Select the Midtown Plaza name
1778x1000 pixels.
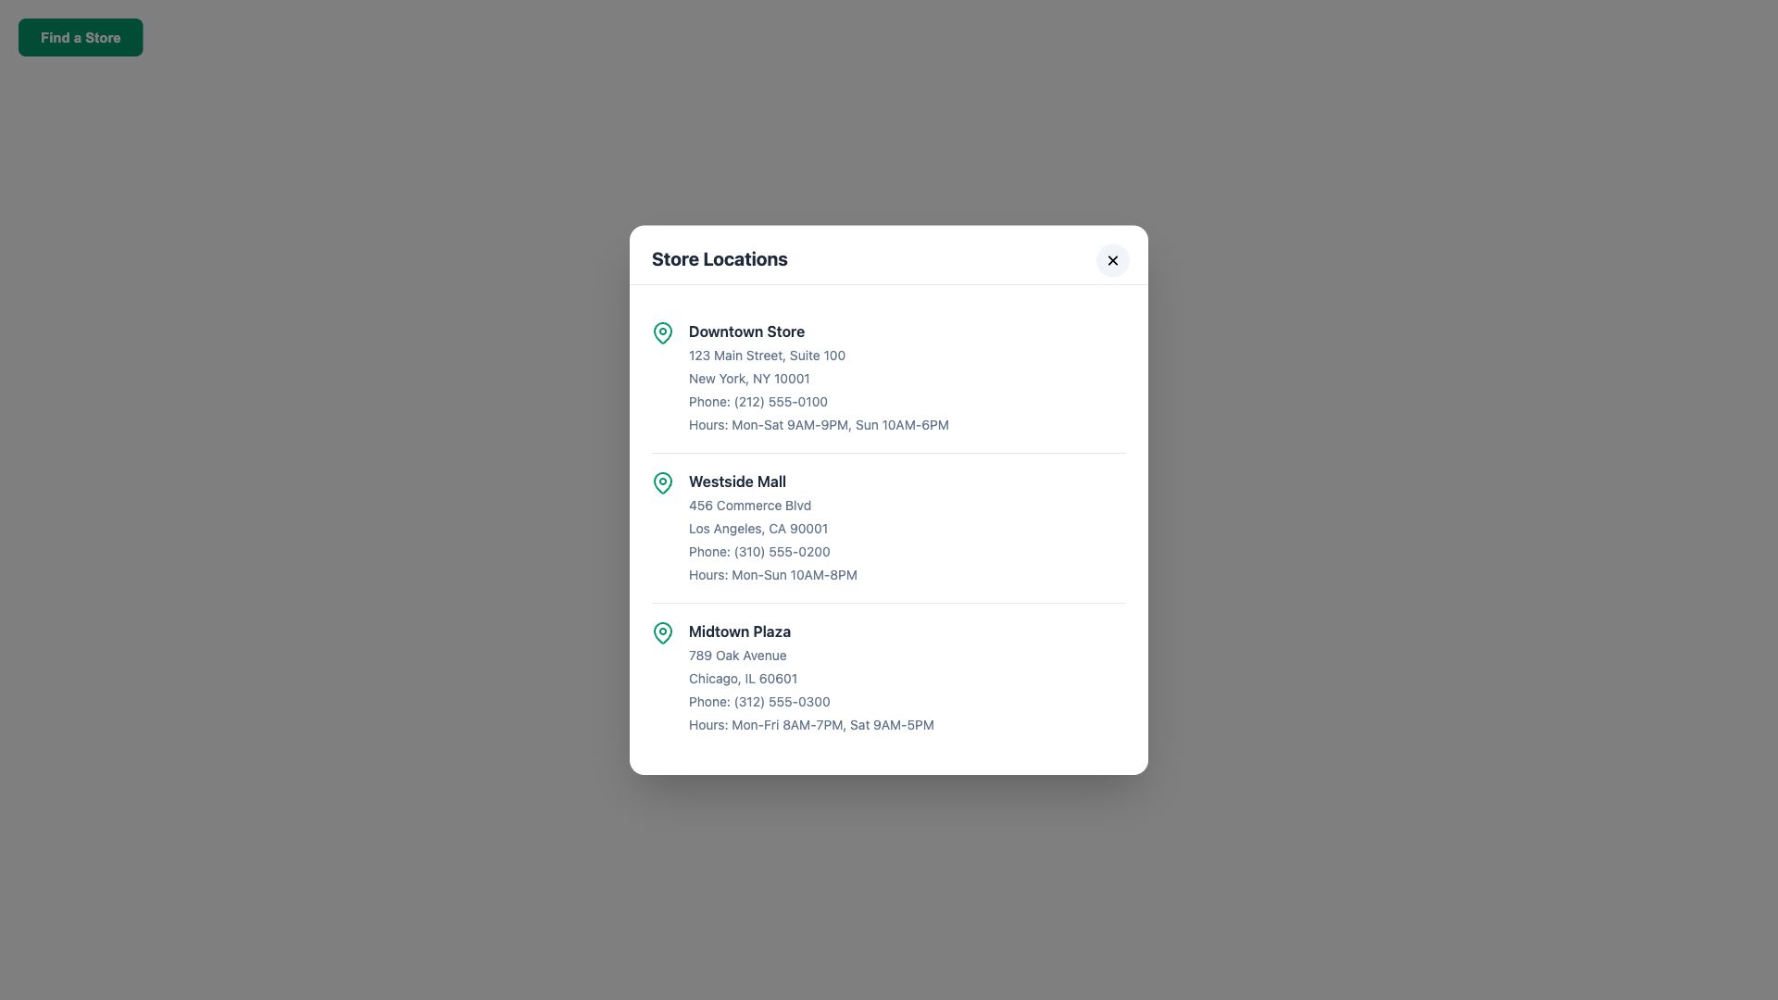click(x=739, y=631)
